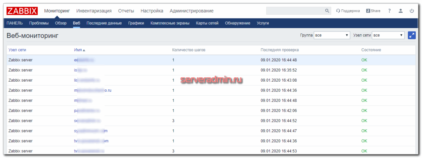Click the power logout icon

tap(411, 11)
